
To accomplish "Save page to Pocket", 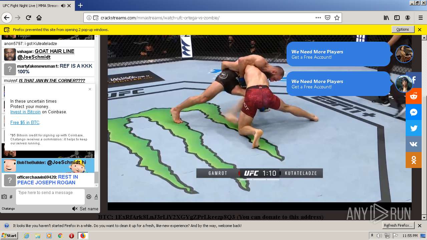I will click(328, 18).
